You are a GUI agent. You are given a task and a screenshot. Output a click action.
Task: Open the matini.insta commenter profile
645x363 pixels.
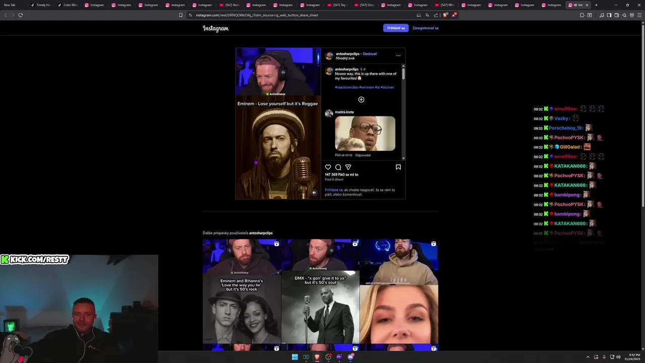click(x=344, y=112)
